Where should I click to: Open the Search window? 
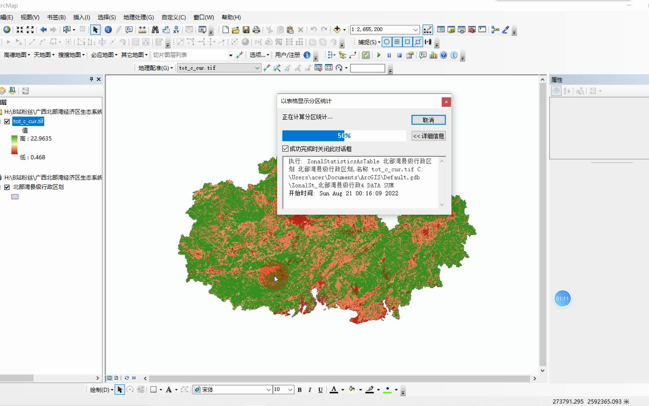462,30
